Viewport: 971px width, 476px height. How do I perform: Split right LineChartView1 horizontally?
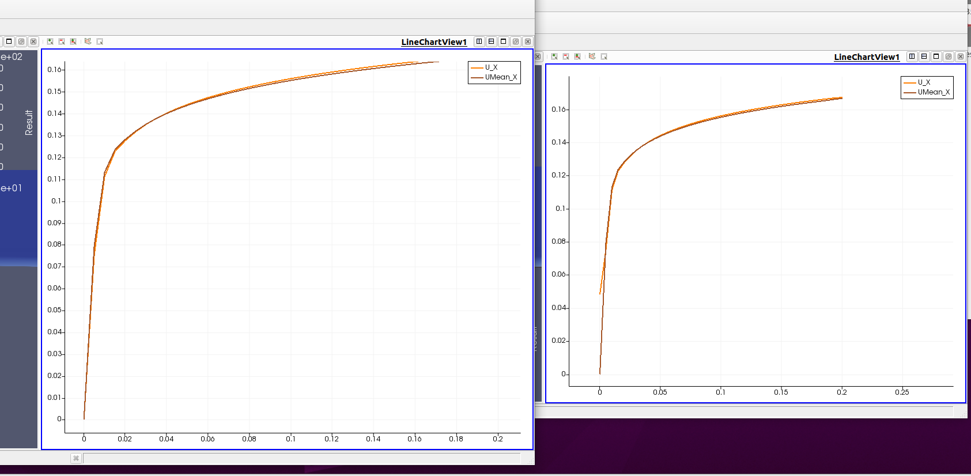912,56
